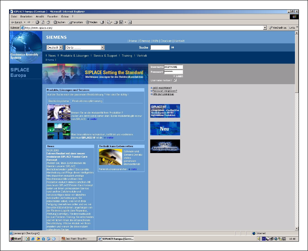Image resolution: width=308 pixels, height=251 pixels.
Task: Click the Zurück back arrow button
Action: pos(17,22)
